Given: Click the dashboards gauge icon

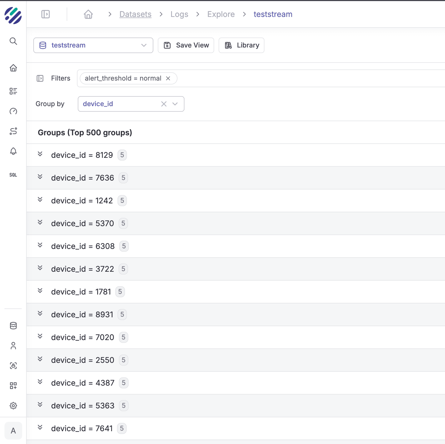Looking at the screenshot, I should point(13,111).
